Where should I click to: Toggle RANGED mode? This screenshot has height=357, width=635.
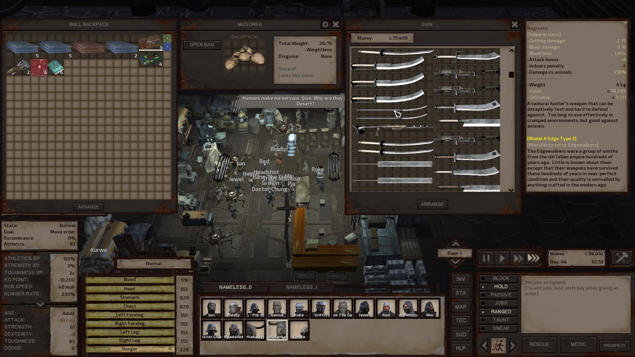tap(498, 312)
